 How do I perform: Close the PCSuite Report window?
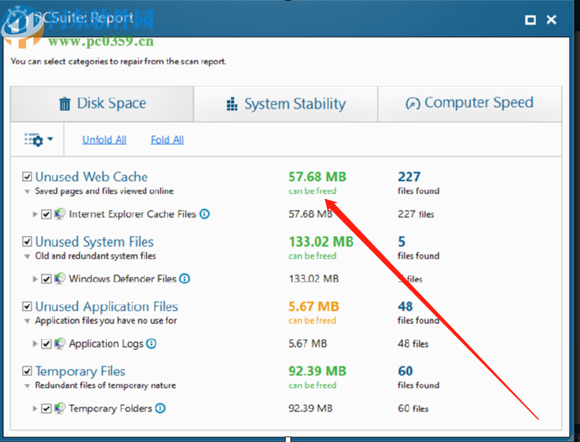point(552,20)
